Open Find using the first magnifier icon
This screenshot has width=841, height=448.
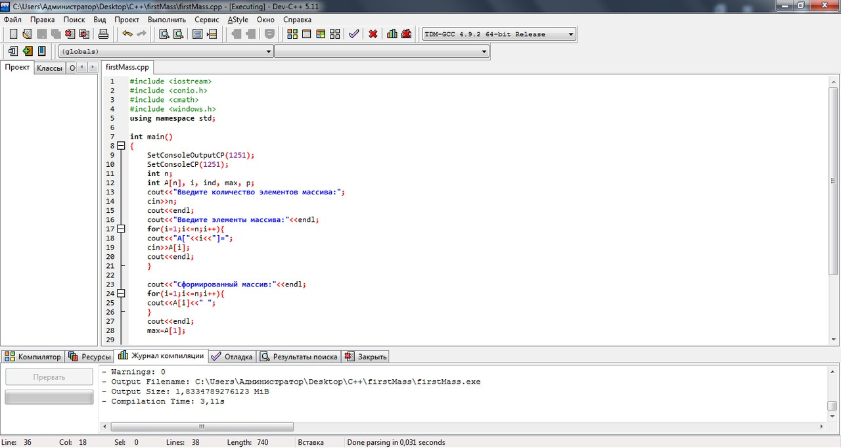click(x=164, y=34)
